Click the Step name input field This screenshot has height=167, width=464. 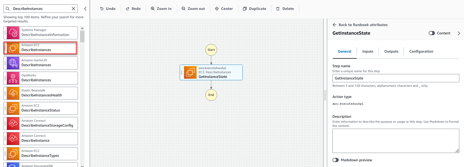395,78
